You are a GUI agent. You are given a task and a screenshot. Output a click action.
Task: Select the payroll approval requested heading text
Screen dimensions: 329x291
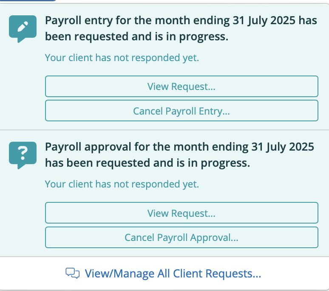(x=179, y=155)
